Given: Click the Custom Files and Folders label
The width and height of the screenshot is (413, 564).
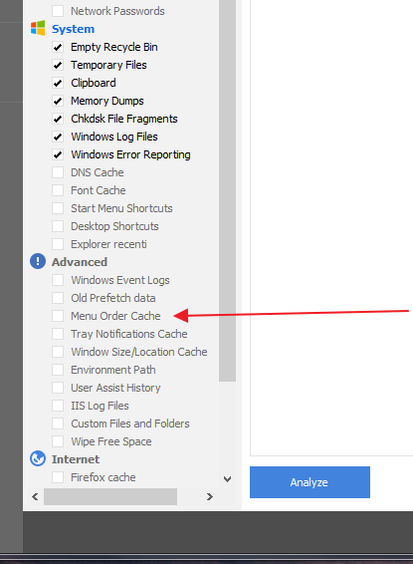Looking at the screenshot, I should click(130, 423).
